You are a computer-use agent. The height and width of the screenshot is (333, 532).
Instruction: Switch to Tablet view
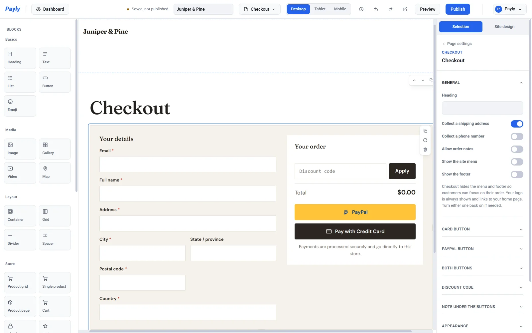click(x=320, y=9)
